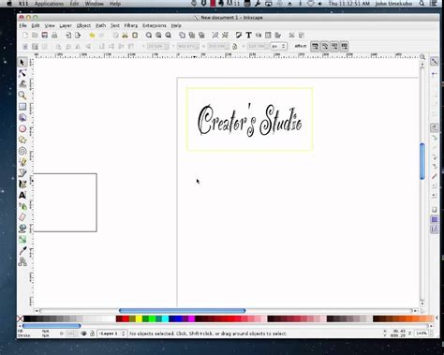
Task: Select the Node edit tool
Action: [x=22, y=73]
